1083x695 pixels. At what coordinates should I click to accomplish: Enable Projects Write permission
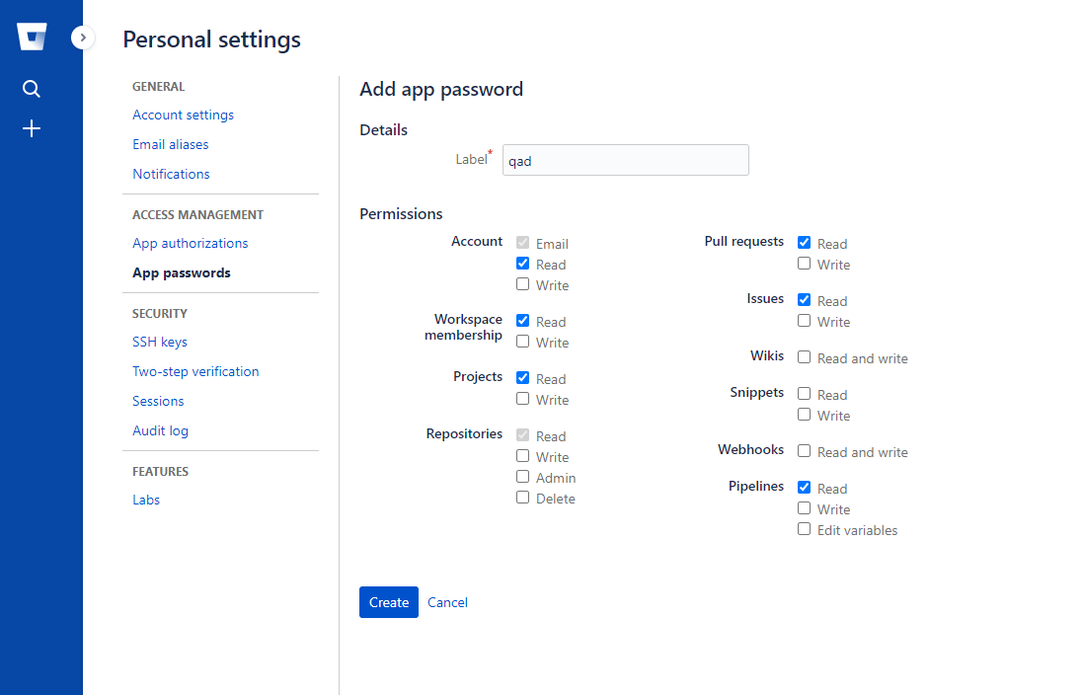coord(523,399)
